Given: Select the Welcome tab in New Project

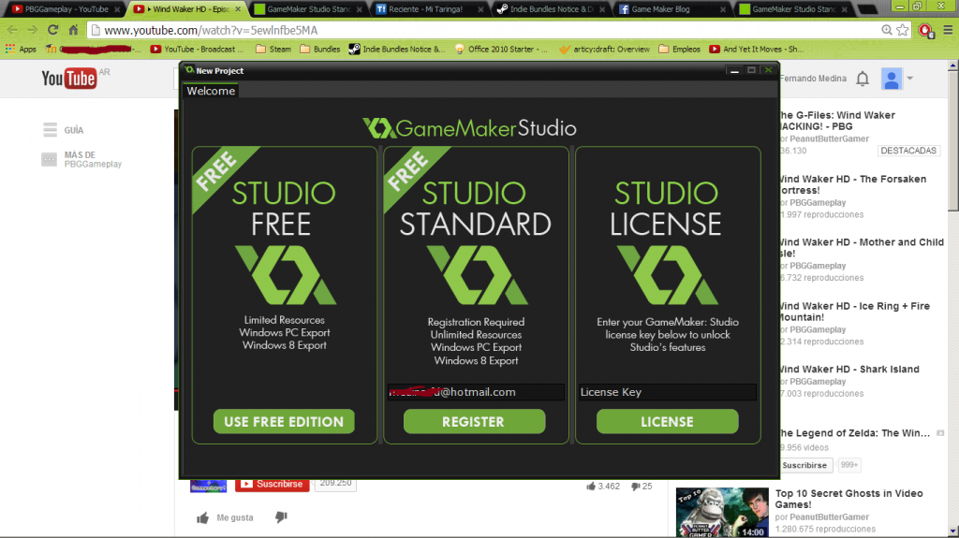Looking at the screenshot, I should 211,91.
